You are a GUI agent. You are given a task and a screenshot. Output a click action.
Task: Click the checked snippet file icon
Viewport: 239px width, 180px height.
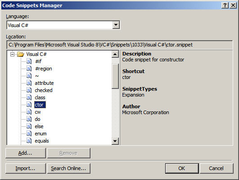tap(29, 90)
